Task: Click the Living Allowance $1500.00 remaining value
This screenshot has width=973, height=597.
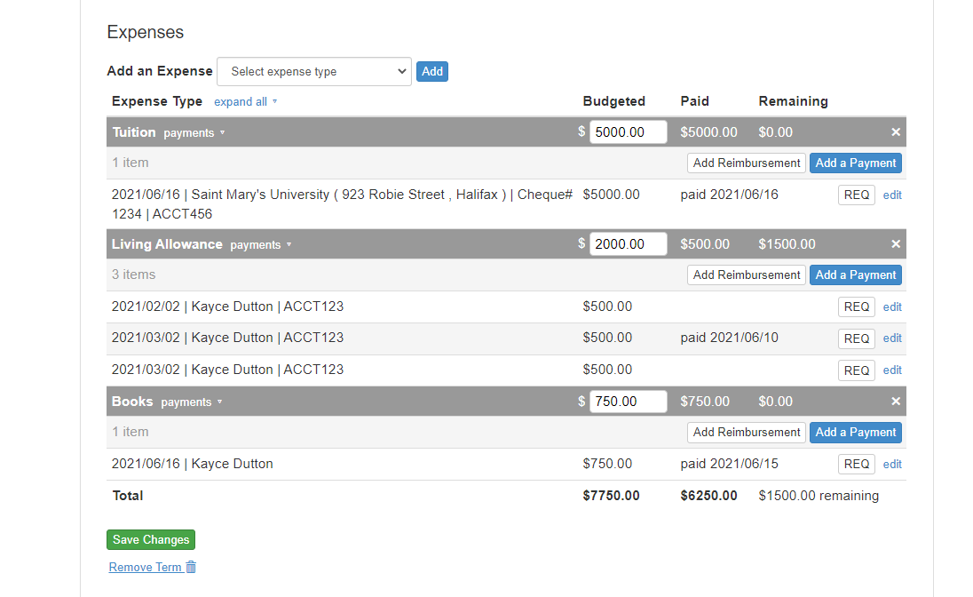Action: coord(787,244)
